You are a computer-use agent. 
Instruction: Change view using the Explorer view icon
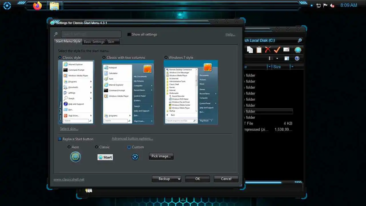[x=271, y=58]
